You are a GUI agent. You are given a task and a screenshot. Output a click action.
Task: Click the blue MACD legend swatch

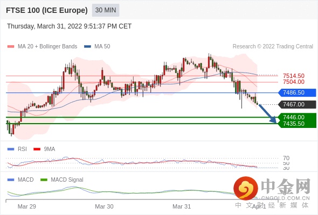click(x=11, y=180)
